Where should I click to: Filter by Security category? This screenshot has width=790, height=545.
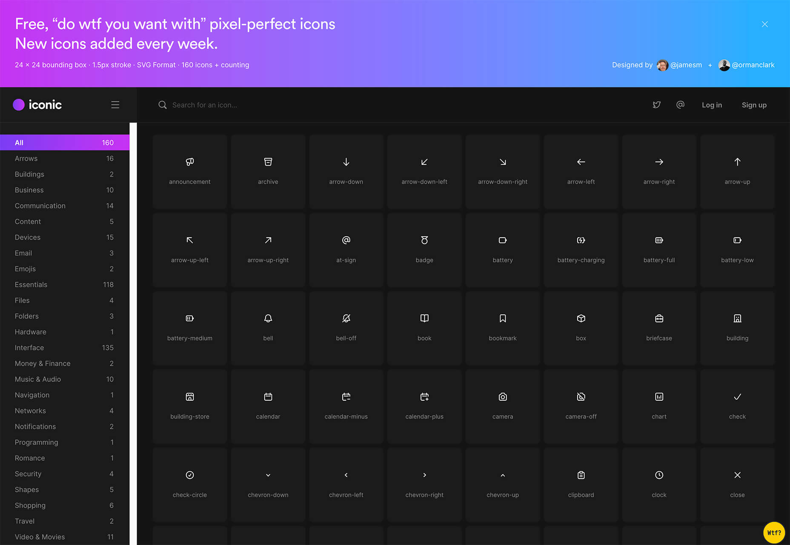click(x=65, y=473)
